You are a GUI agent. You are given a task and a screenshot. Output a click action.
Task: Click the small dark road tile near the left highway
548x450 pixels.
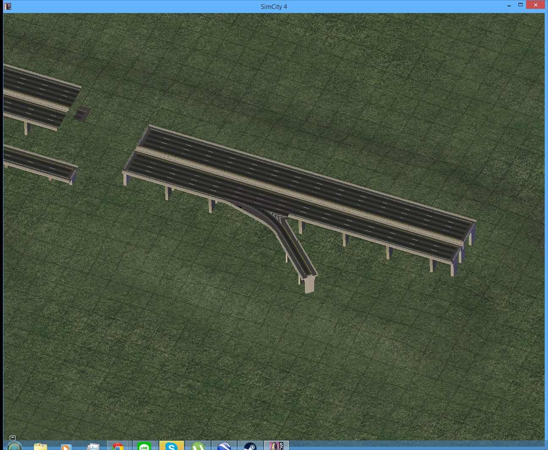[82, 113]
